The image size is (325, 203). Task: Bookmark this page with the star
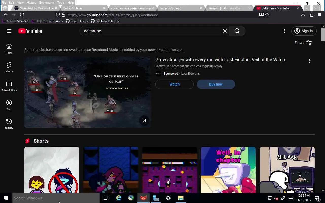pyautogui.click(x=267, y=15)
